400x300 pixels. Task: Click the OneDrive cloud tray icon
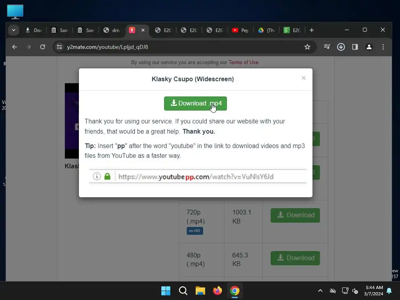click(333, 291)
